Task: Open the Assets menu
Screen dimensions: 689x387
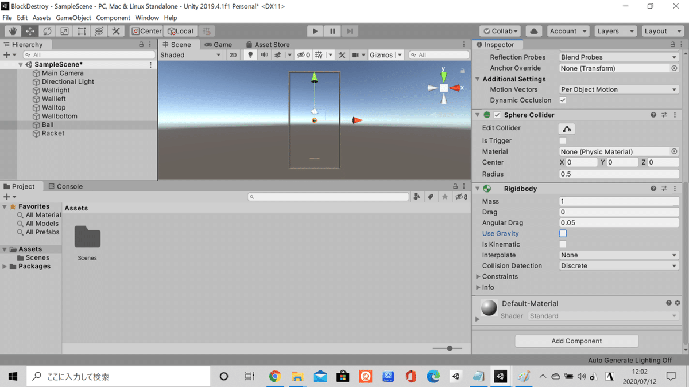Action: 41,18
